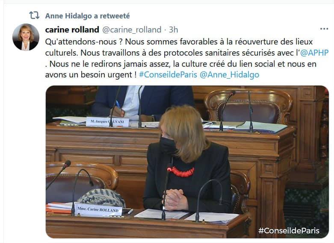
Task: Click the #ConseildeParis watermark on the photo
Action: (289, 231)
